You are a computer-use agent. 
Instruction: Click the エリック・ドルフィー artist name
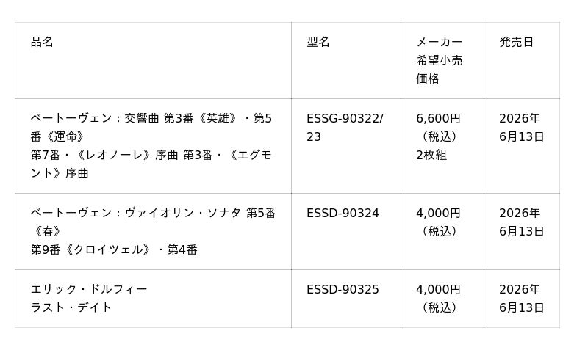[89, 290]
